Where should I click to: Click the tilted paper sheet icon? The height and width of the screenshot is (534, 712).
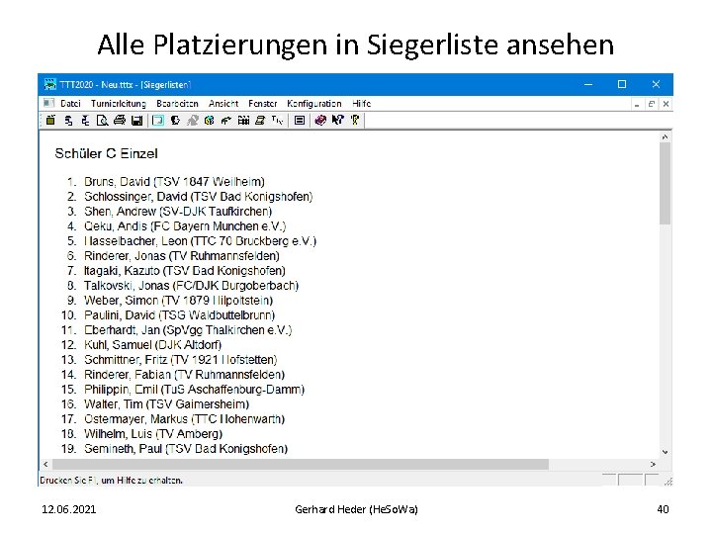[260, 121]
